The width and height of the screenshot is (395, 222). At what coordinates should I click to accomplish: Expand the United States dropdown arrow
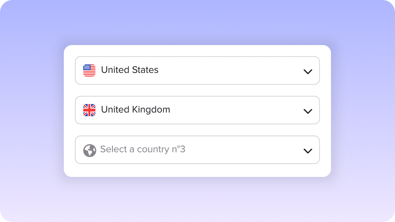307,71
